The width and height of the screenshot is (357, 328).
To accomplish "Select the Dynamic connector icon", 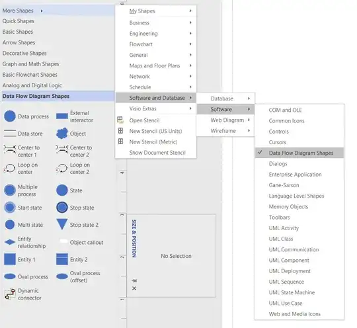I will click(x=10, y=294).
